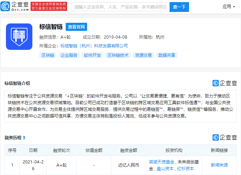241x175 pixels.
Task: Click the 查一下 search button
Action: pos(179,7)
